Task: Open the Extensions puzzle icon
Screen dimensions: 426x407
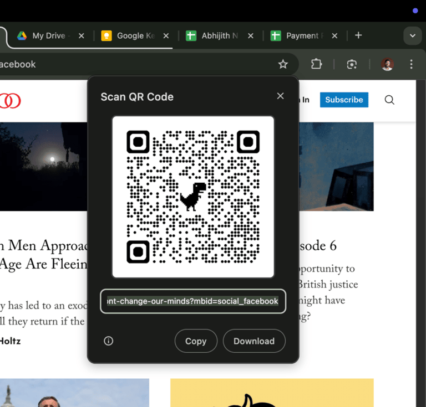Action: (316, 64)
